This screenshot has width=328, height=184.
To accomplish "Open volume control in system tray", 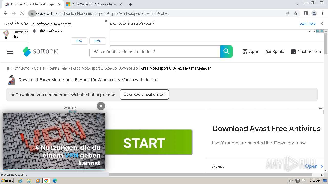I will tap(292, 181).
